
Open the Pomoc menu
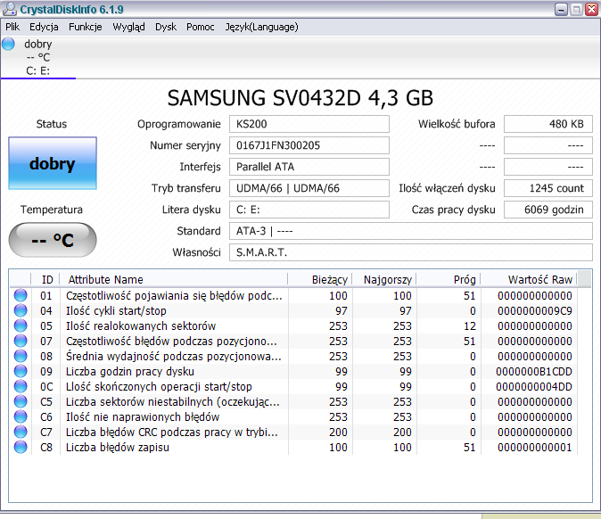tap(200, 27)
